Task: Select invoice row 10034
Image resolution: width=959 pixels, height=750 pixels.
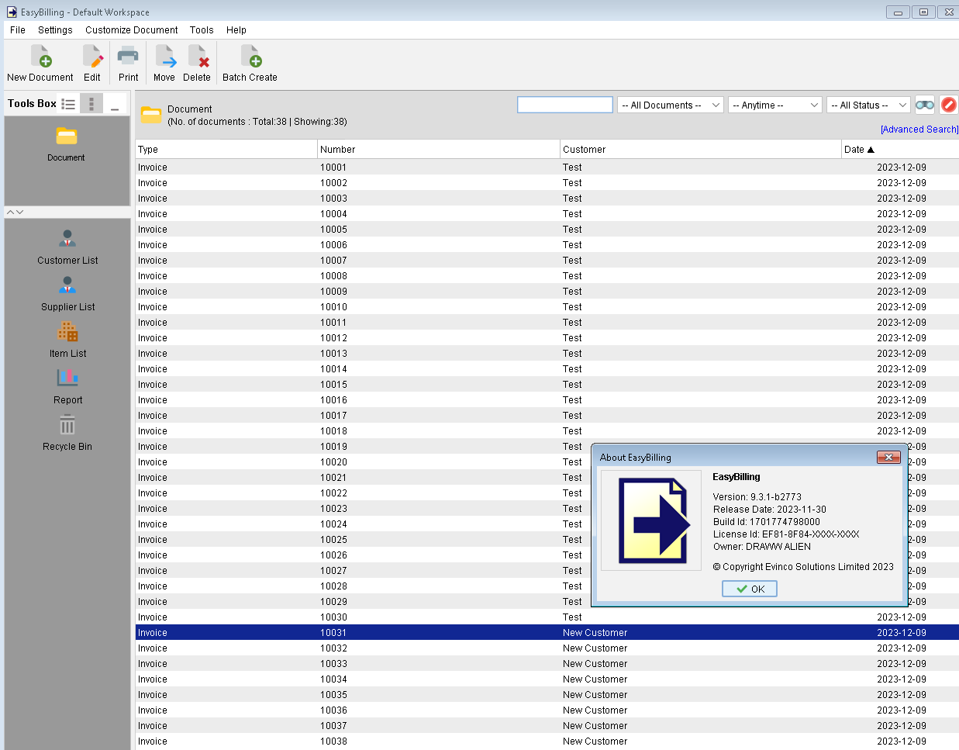Action: coord(547,679)
